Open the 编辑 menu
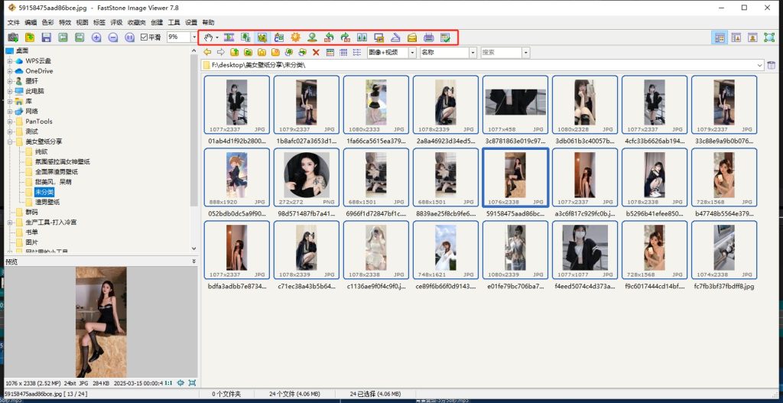783x403 pixels. coord(31,22)
